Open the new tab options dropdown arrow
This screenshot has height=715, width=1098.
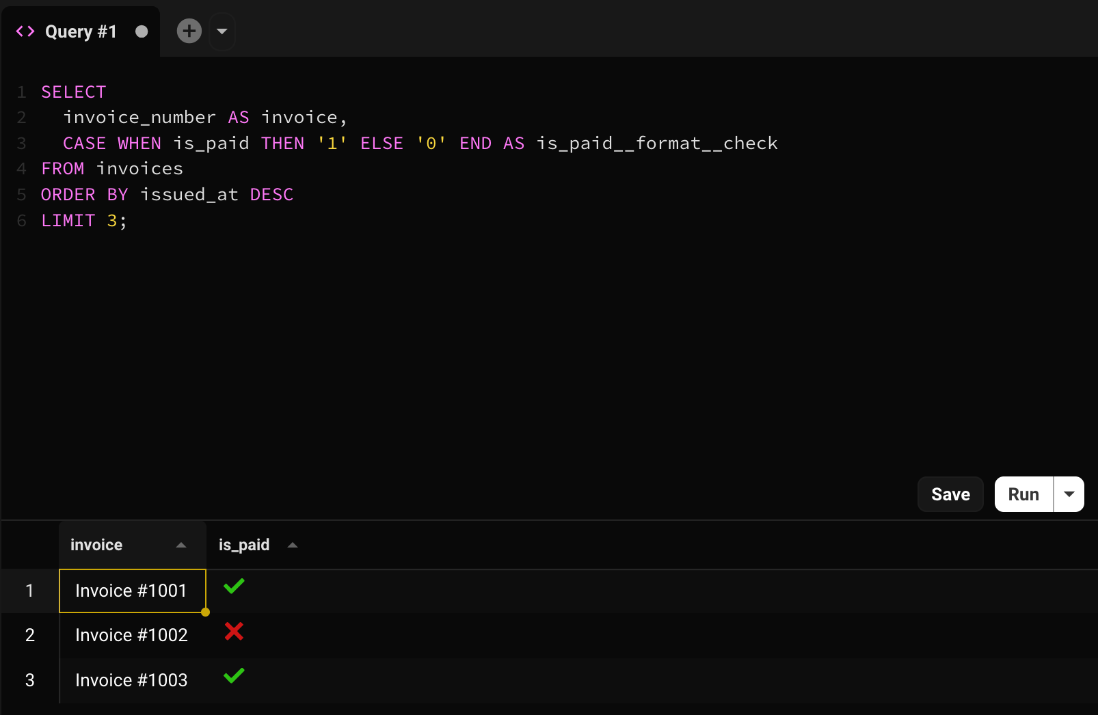[x=222, y=31]
